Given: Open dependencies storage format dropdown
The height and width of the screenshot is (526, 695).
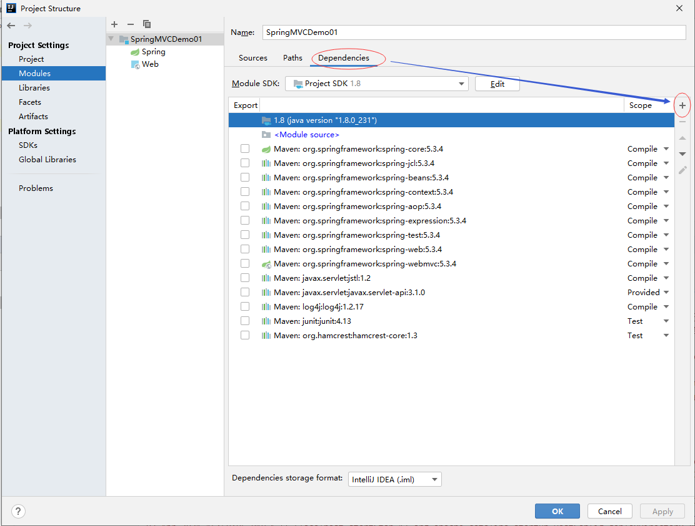Looking at the screenshot, I should pos(394,479).
